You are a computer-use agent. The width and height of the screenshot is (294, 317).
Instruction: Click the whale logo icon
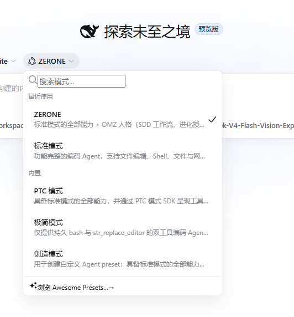point(90,31)
